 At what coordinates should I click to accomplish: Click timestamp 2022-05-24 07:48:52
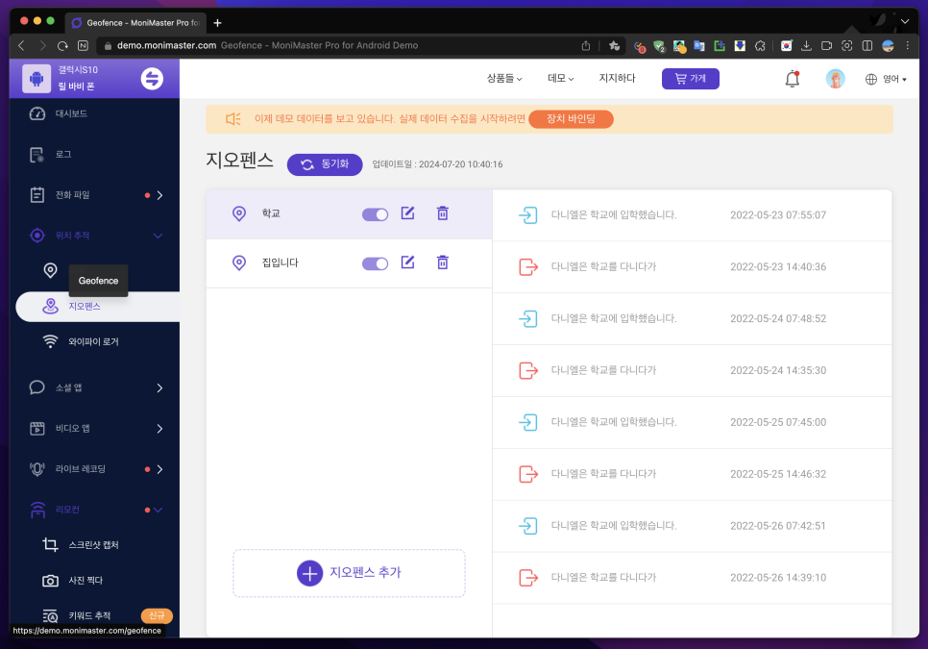pos(778,318)
